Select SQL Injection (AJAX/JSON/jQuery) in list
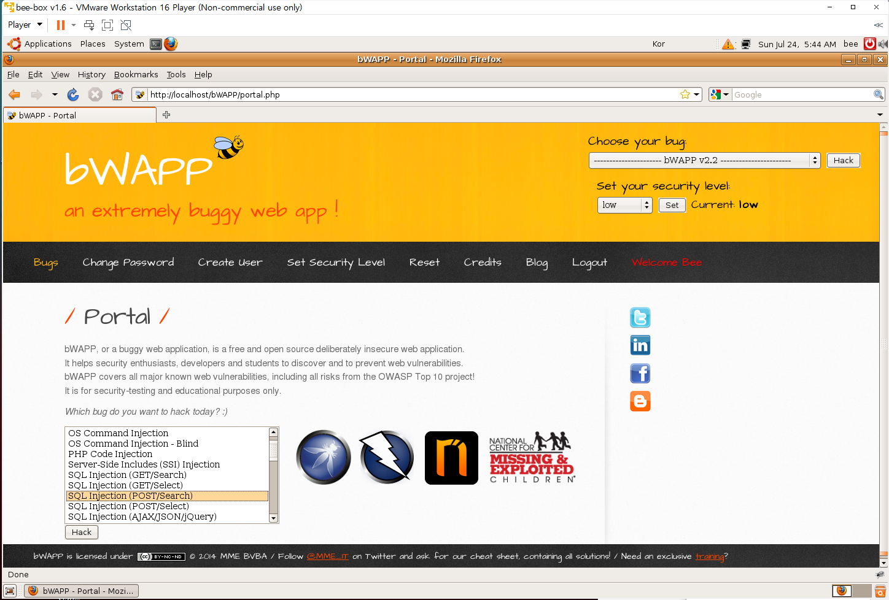This screenshot has height=600, width=889. pyautogui.click(x=168, y=517)
